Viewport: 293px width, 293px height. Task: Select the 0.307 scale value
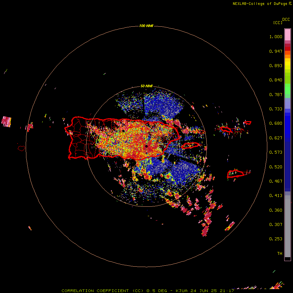pos(276,225)
